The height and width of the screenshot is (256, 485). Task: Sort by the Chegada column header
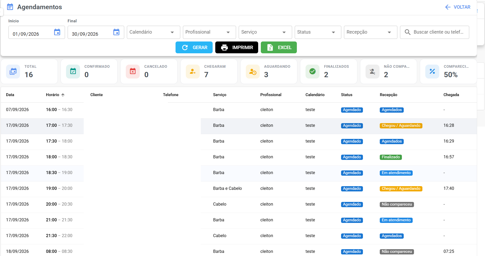click(x=451, y=95)
